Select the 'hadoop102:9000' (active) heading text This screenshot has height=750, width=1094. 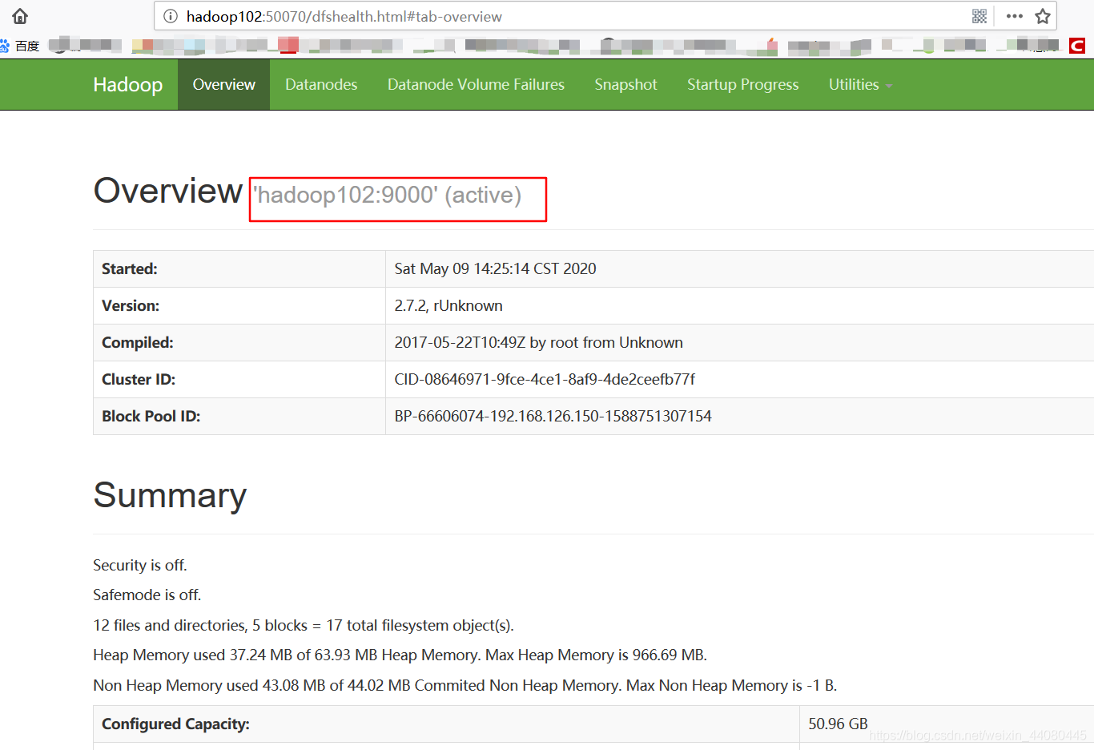(388, 195)
